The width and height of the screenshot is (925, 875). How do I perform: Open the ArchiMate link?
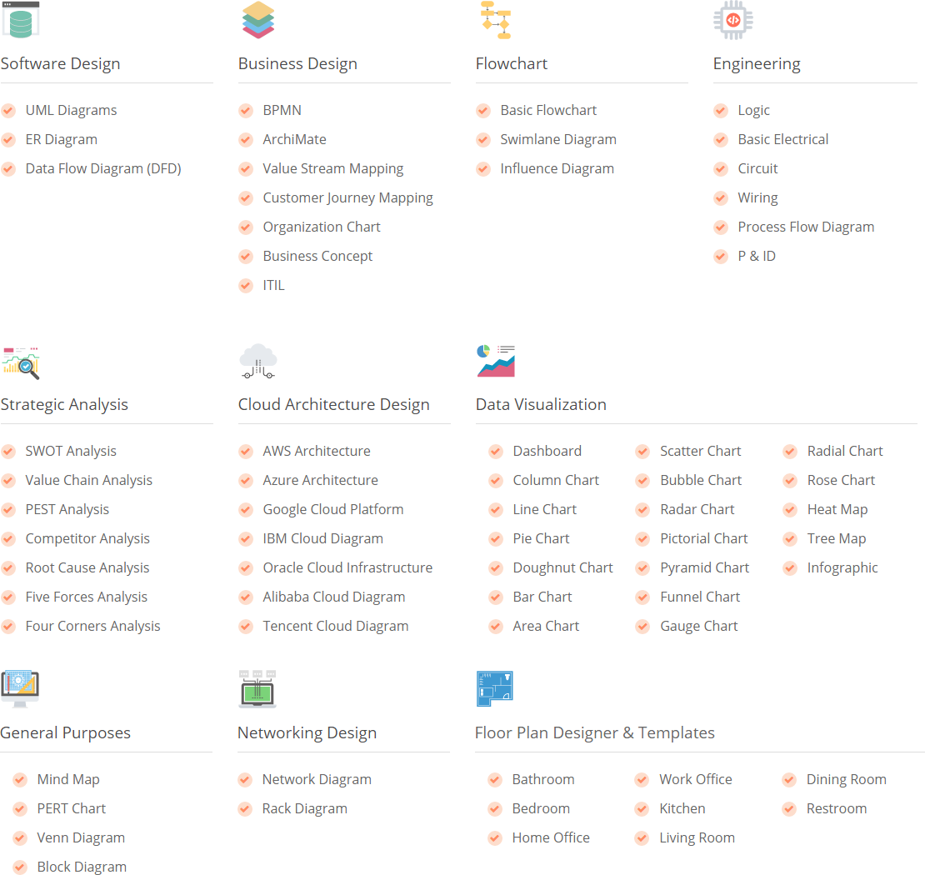[x=294, y=140]
